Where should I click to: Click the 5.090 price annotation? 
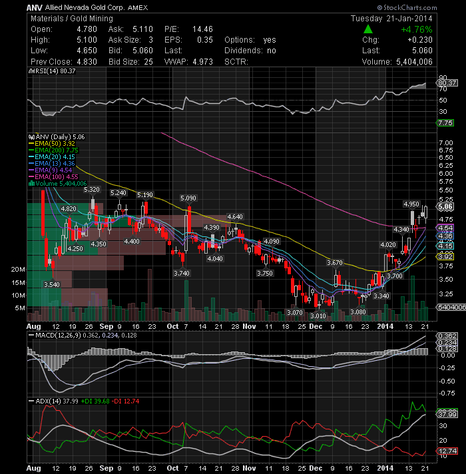click(188, 198)
